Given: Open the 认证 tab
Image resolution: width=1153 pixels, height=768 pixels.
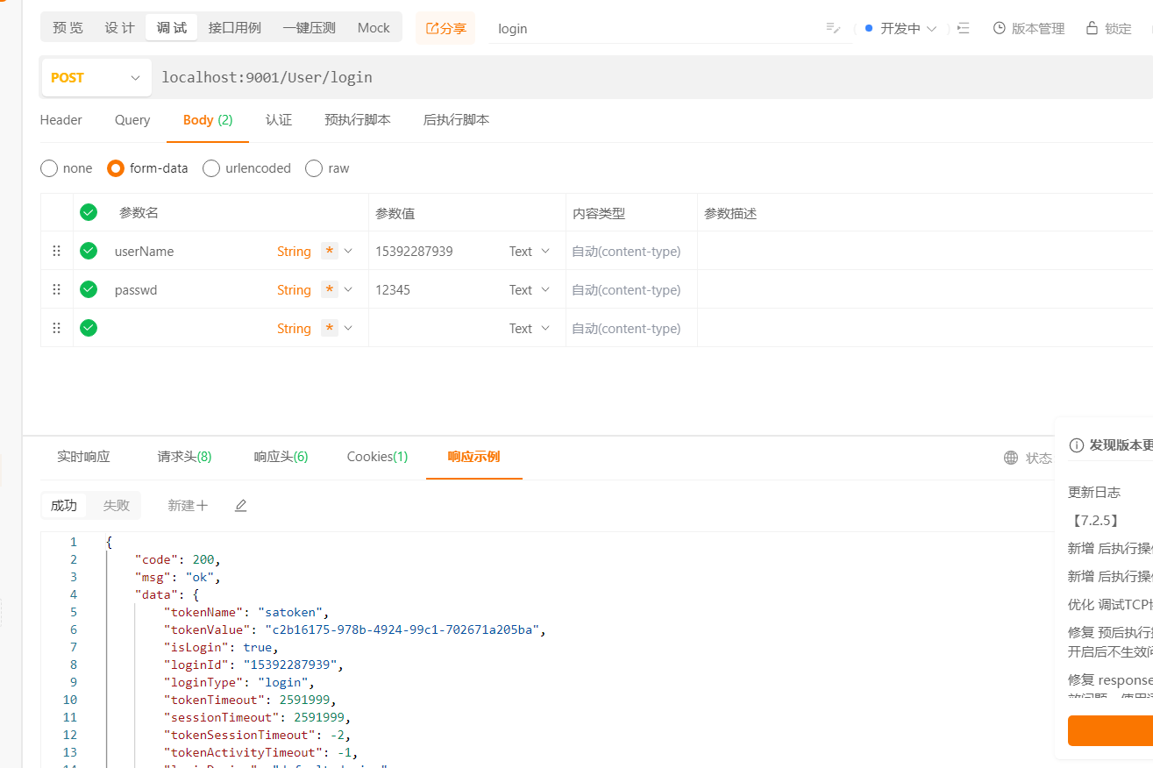Looking at the screenshot, I should [x=279, y=120].
